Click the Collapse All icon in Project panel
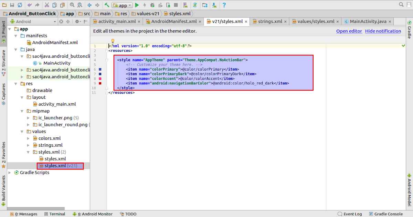Image resolution: width=413 pixels, height=217 pixels. click(68, 21)
